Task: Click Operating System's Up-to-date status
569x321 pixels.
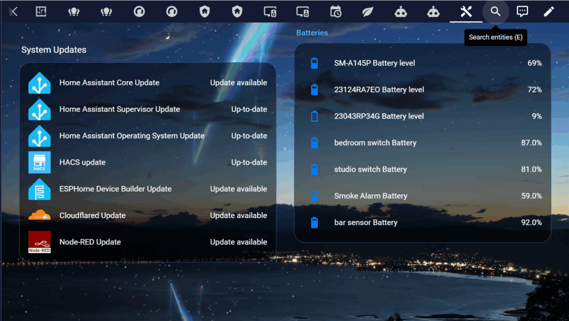Action: [x=249, y=136]
